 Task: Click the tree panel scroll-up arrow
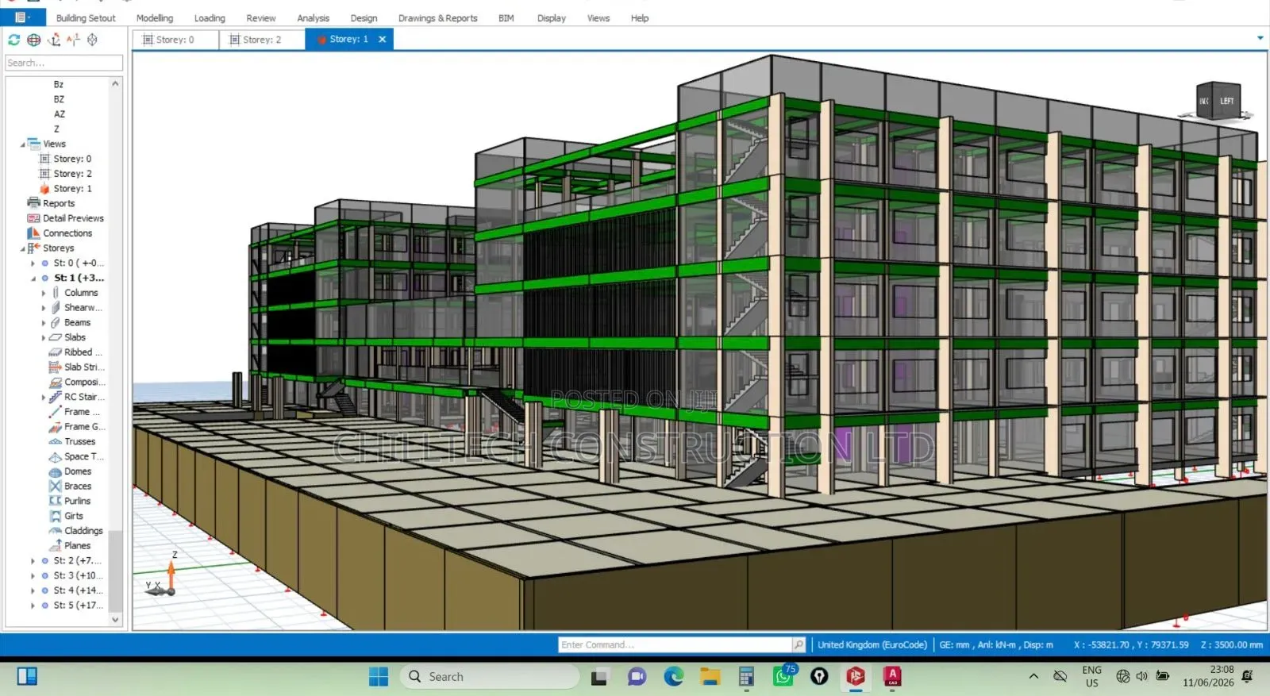115,83
